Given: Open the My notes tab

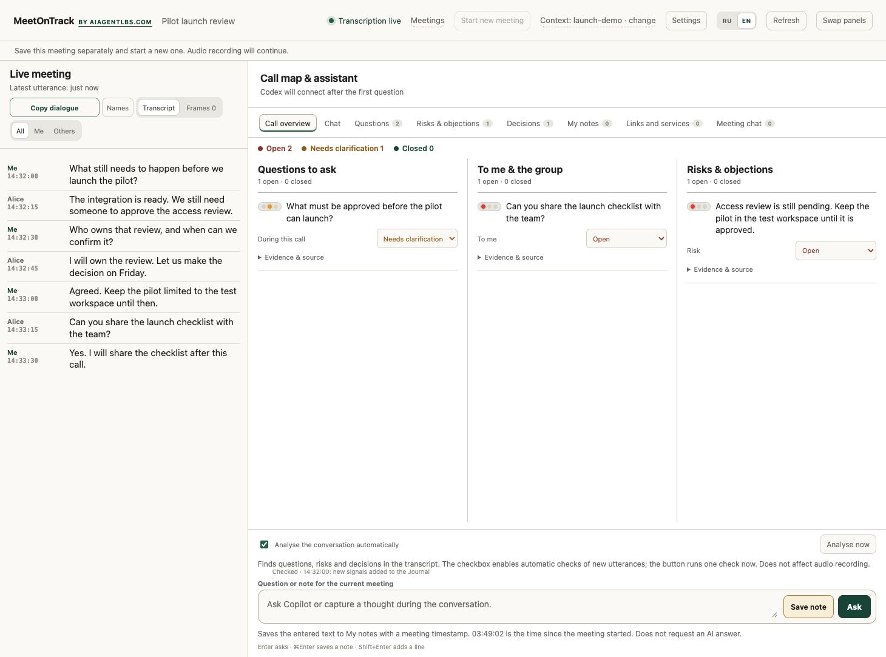Looking at the screenshot, I should coord(589,123).
